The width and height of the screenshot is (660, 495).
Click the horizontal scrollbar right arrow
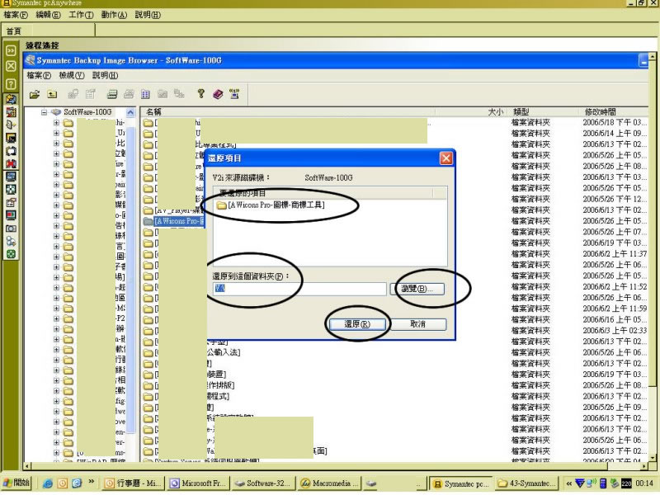tap(644, 466)
